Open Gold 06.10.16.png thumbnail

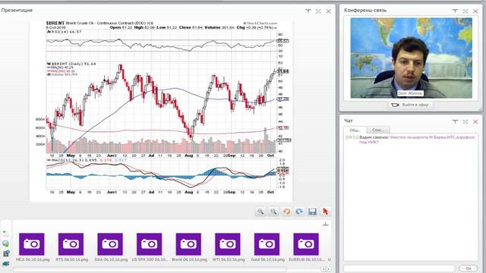click(x=267, y=244)
